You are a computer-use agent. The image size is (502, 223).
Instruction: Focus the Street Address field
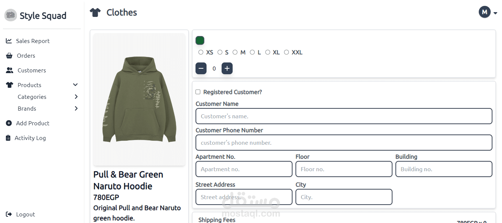tap(244, 197)
